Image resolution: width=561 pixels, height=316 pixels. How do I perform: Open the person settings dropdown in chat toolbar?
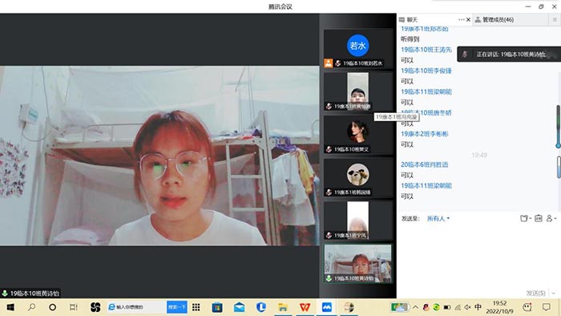pyautogui.click(x=551, y=218)
